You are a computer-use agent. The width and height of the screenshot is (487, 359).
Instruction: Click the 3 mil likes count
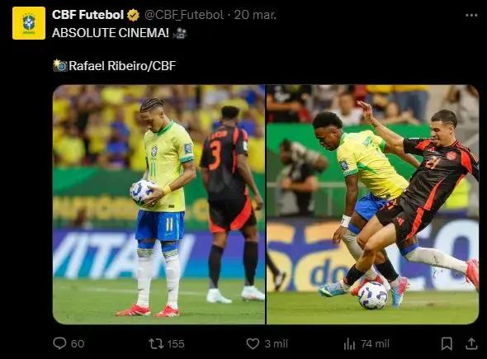[x=277, y=344]
